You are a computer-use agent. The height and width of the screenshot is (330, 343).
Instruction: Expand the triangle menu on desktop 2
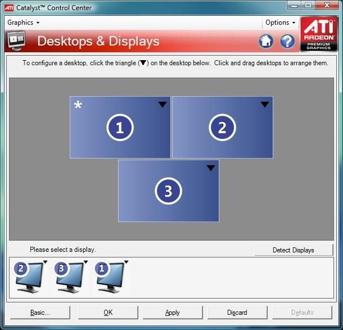click(x=265, y=105)
